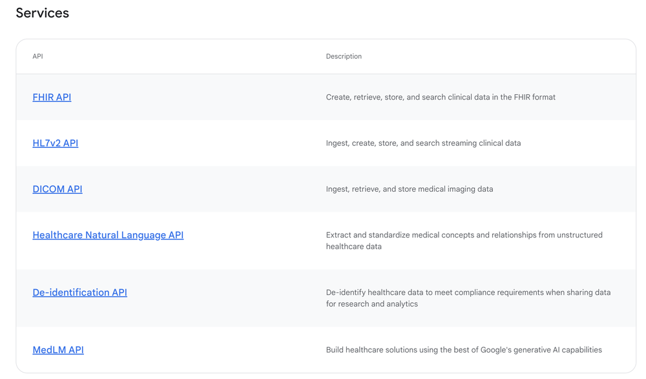Select the table row for MedLM API
The image size is (646, 379).
pos(194,350)
